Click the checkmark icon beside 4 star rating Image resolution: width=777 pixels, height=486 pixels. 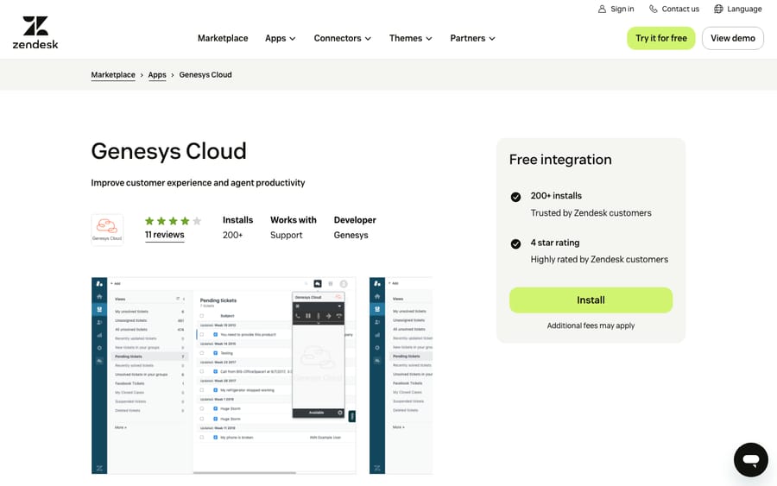(x=516, y=243)
